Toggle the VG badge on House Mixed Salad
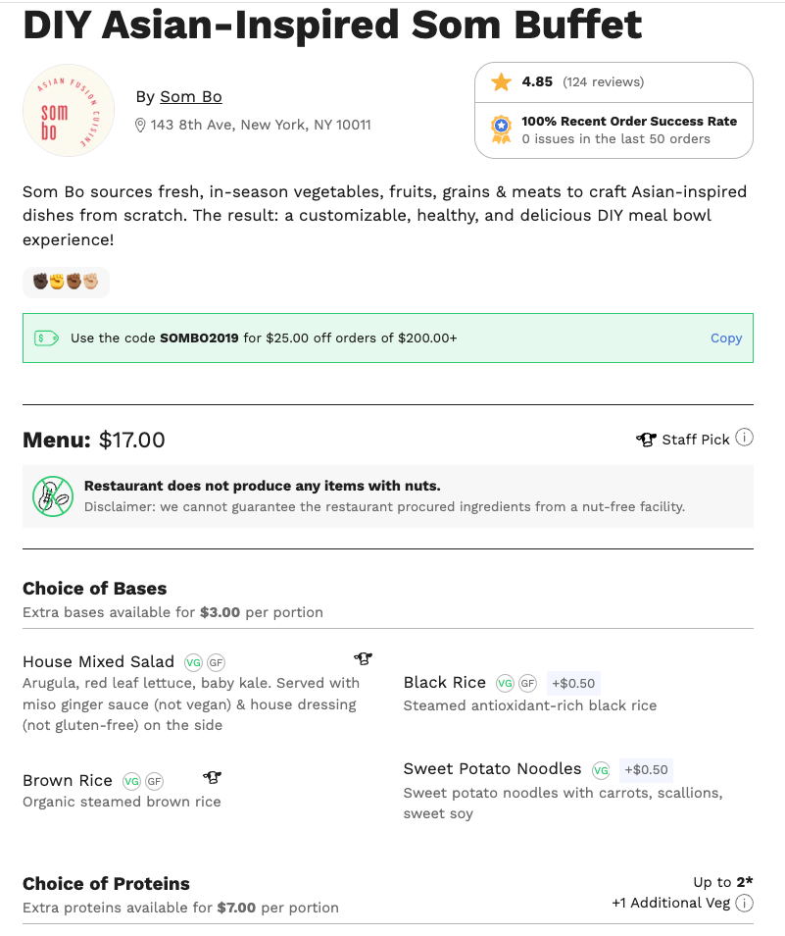 pos(194,662)
